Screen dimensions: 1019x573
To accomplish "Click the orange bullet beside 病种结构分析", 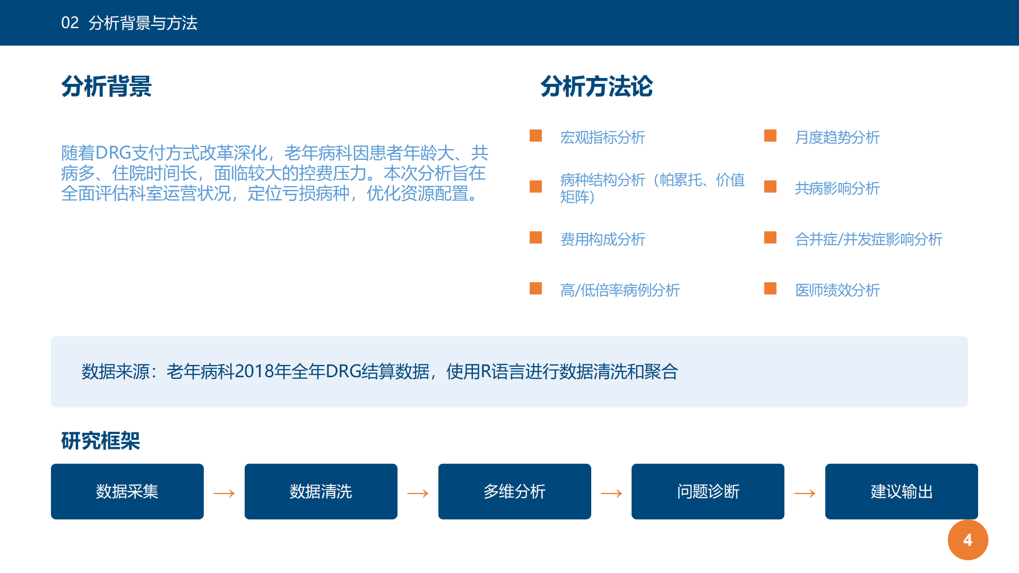I will click(536, 187).
